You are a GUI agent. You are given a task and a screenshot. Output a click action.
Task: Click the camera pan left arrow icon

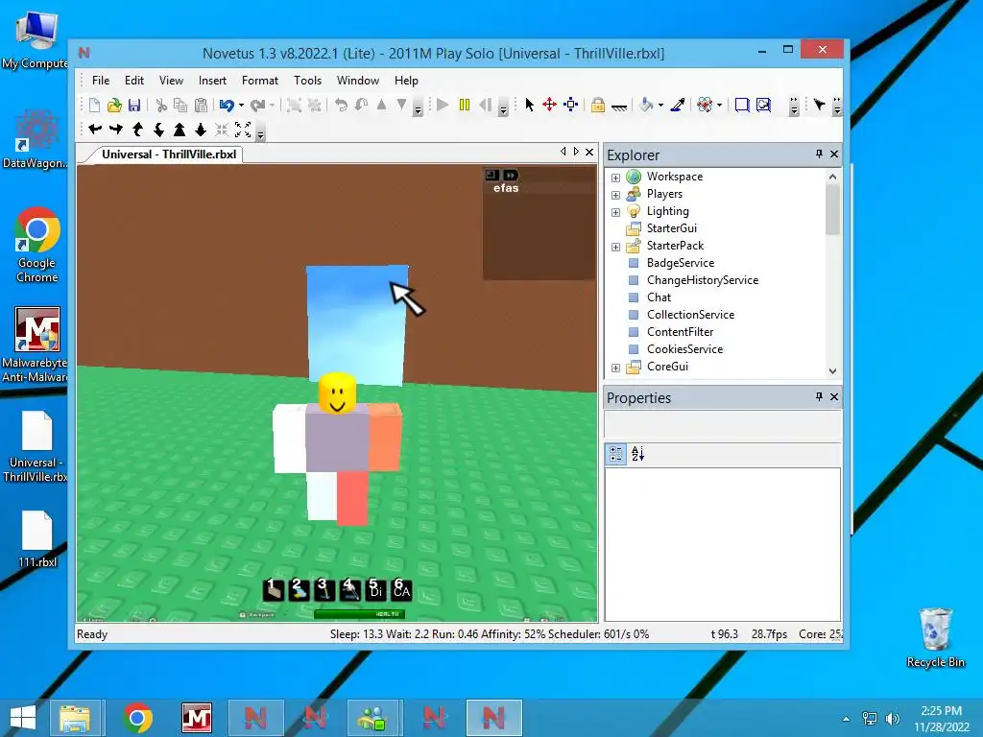(x=95, y=130)
